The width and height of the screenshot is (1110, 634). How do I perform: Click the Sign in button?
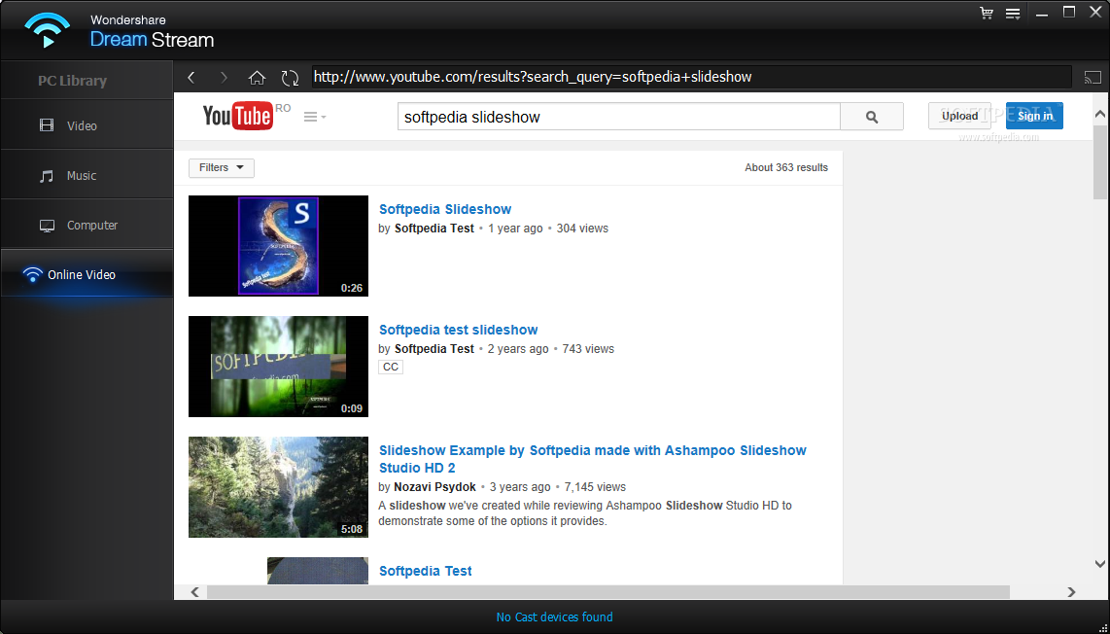pyautogui.click(x=1034, y=116)
